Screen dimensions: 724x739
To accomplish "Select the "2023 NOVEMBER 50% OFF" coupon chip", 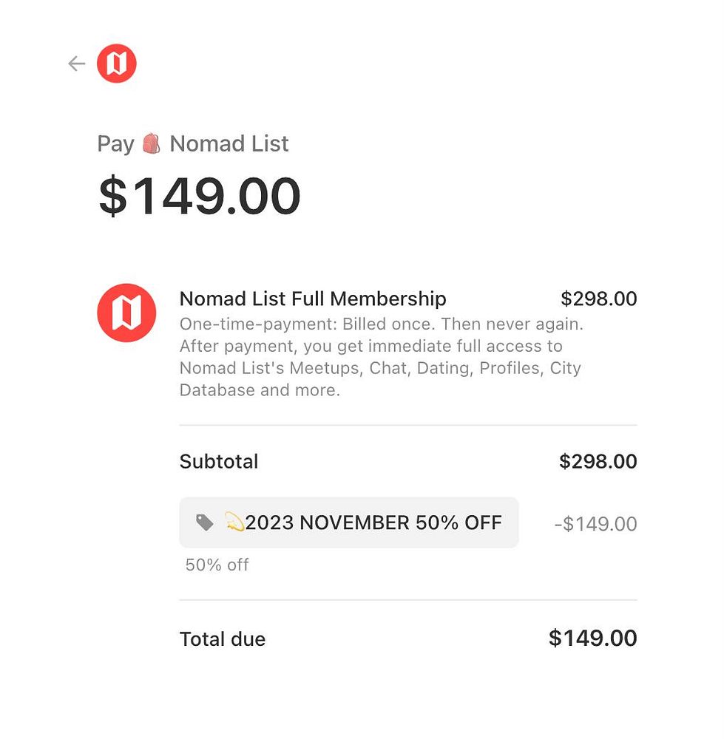I will (x=349, y=523).
